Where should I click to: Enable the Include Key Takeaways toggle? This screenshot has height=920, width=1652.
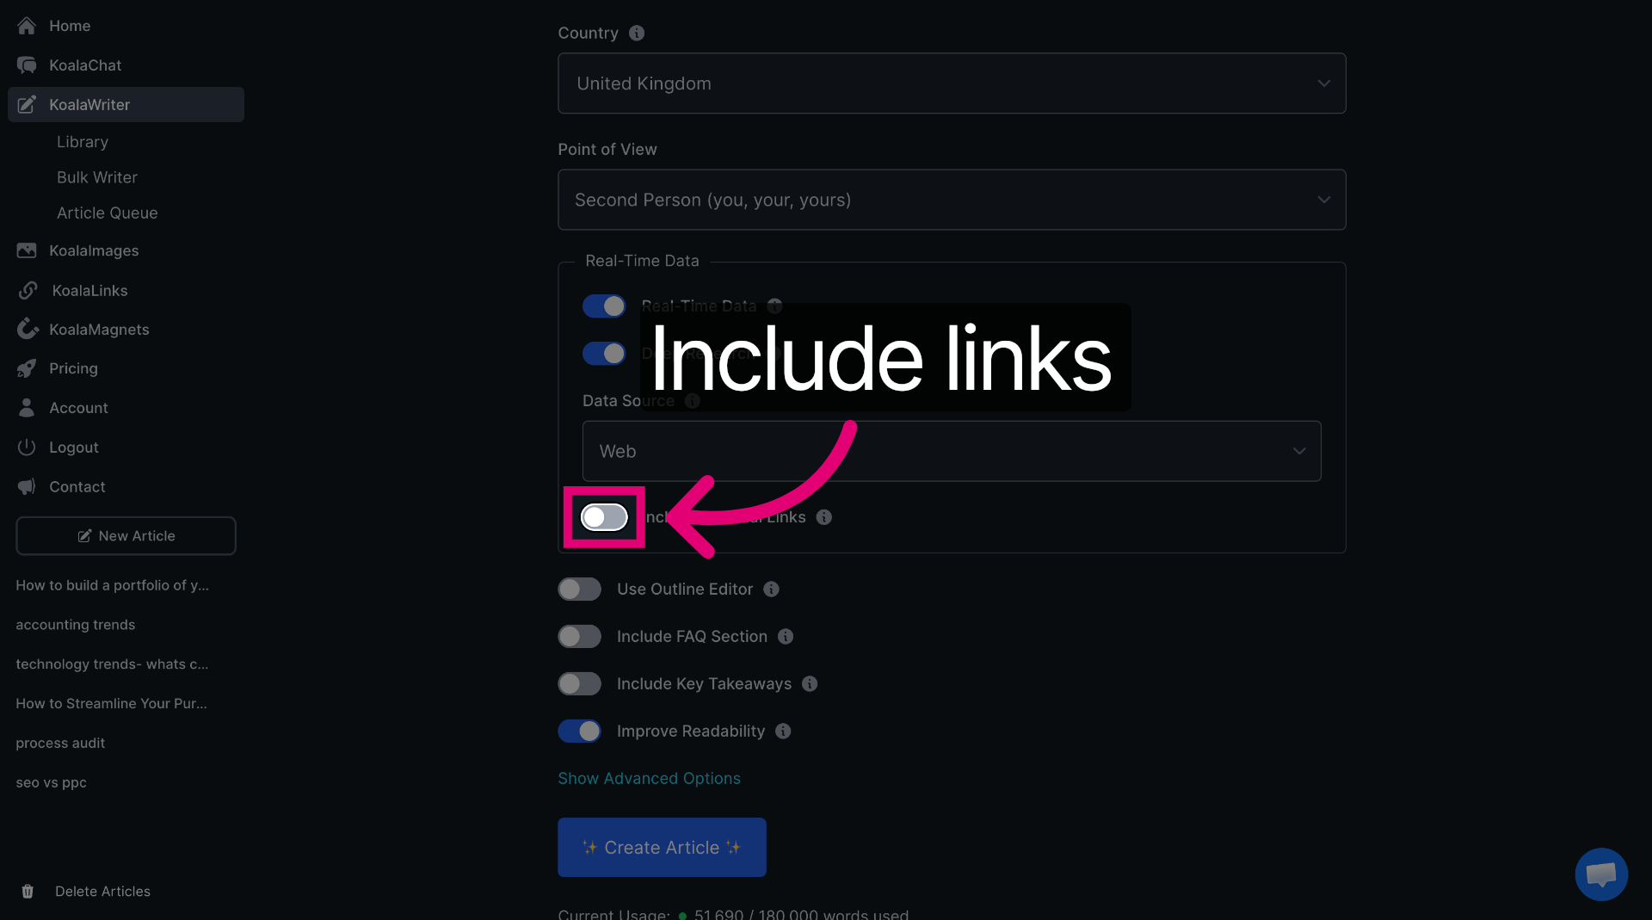580,684
